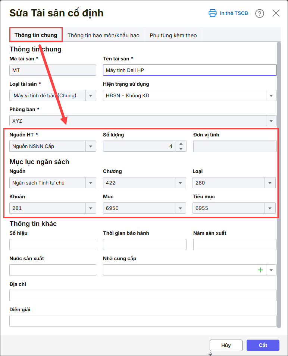Viewport: 288px width, 356px height.
Task: Increase Số lượng with the up arrow
Action: (x=181, y=144)
